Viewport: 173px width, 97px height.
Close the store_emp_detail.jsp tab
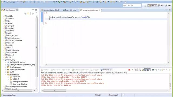[99, 10]
